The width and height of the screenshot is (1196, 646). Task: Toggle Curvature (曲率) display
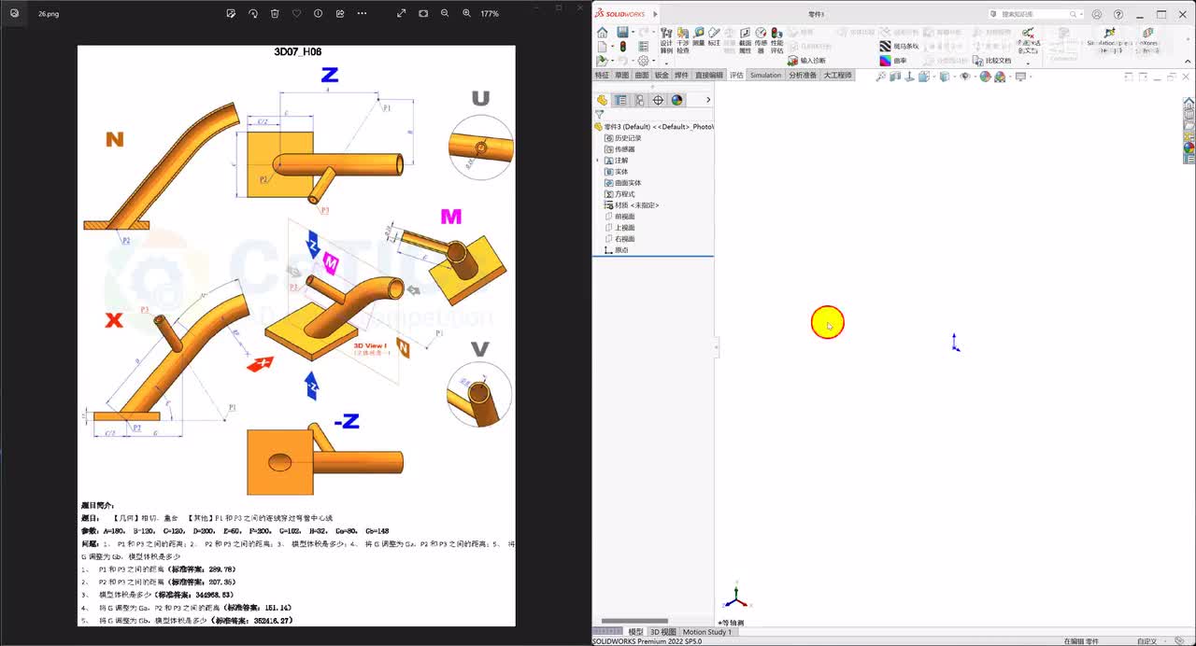[x=893, y=61]
